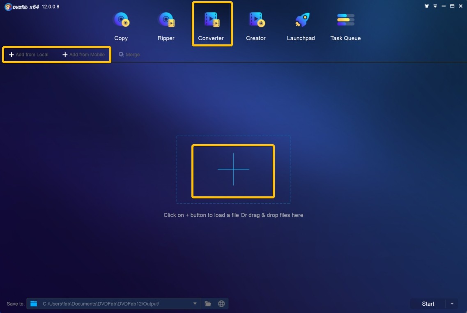
Task: Click the skin shirt icon in title bar
Action: point(426,6)
